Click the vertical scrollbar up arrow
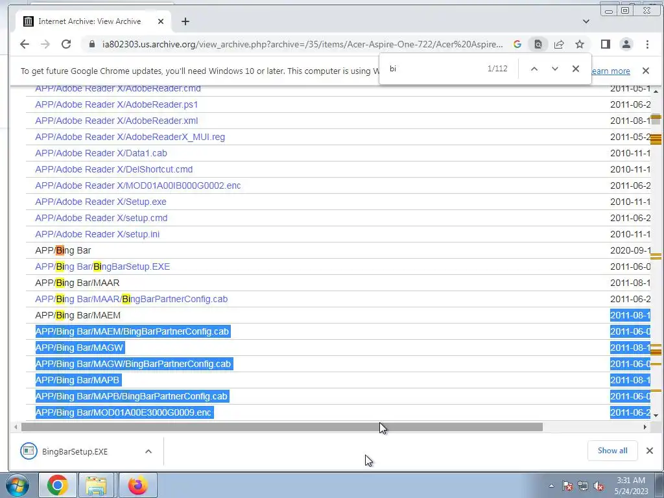Viewport: 664px width, 498px height. (x=656, y=91)
